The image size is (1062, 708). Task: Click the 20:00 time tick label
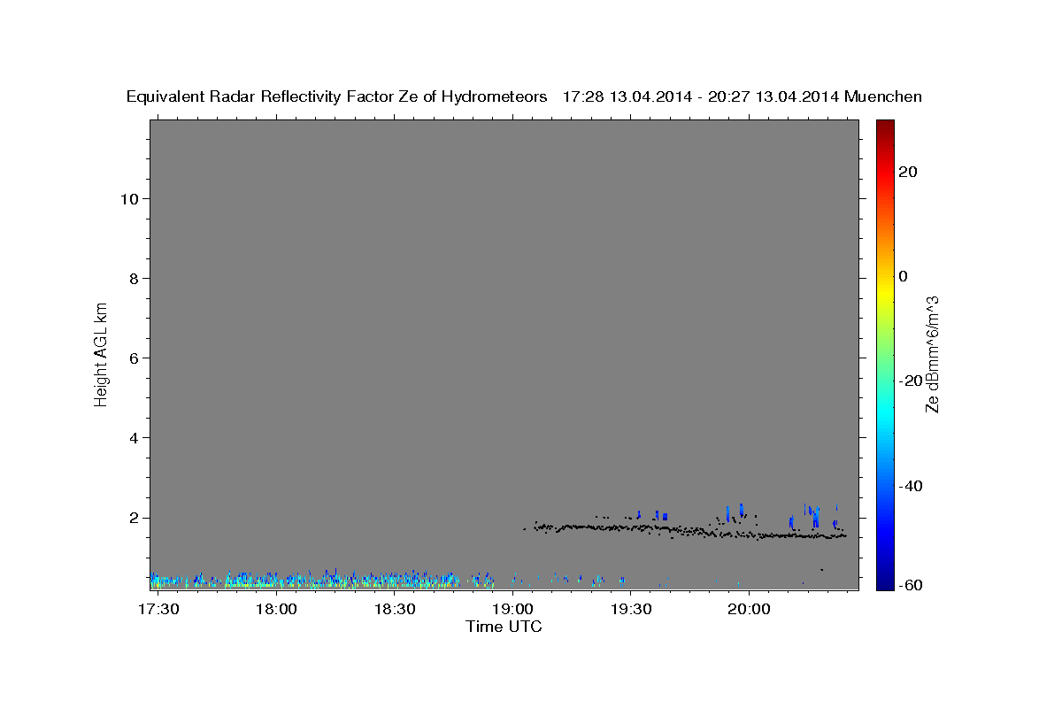coord(749,609)
